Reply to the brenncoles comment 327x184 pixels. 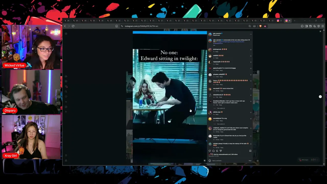coord(221,140)
